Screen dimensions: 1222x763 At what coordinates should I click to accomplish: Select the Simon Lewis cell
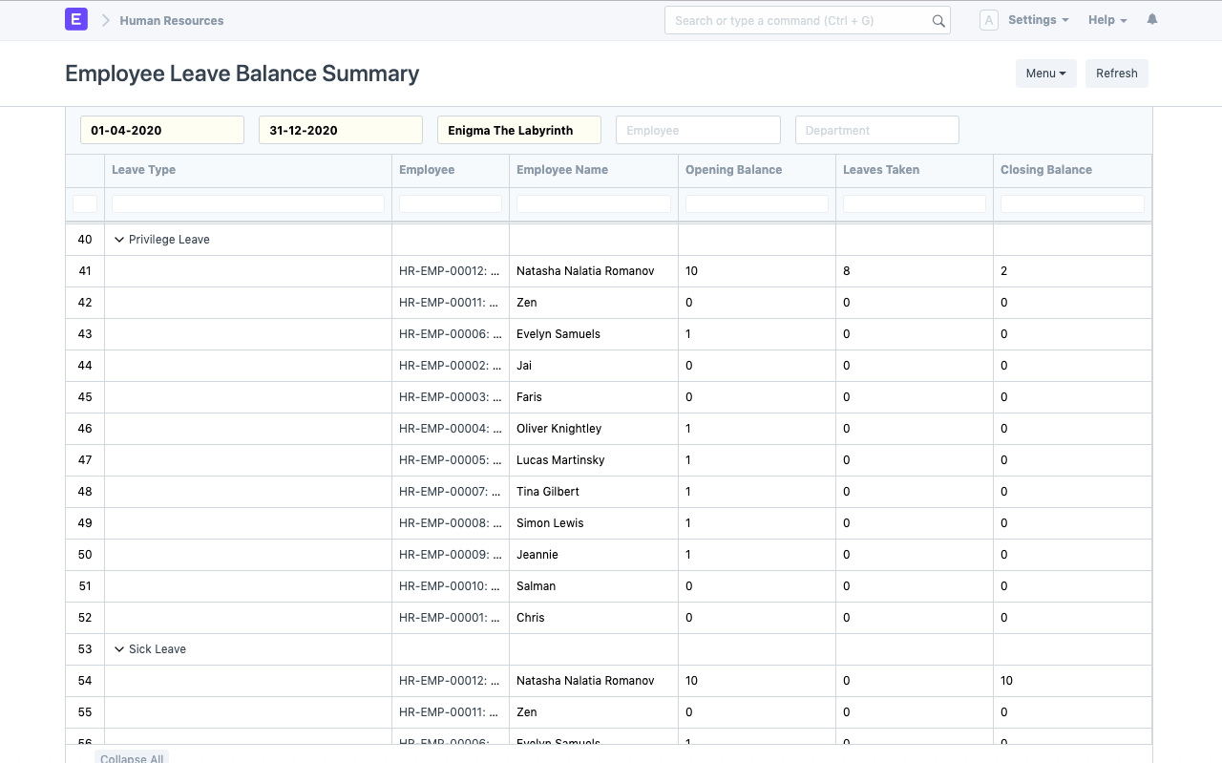594,523
